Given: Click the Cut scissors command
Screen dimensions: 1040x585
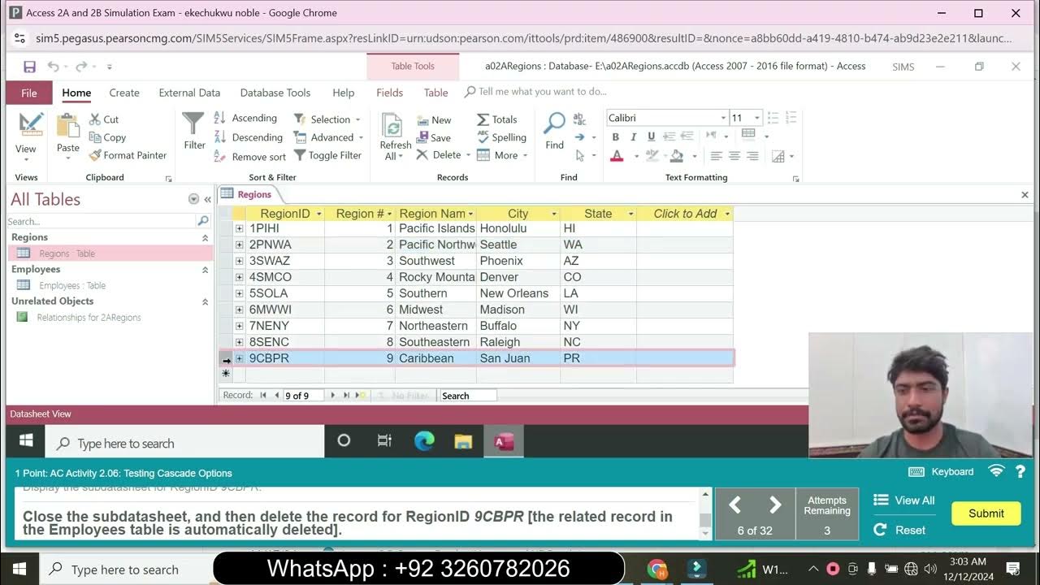Looking at the screenshot, I should (x=104, y=119).
